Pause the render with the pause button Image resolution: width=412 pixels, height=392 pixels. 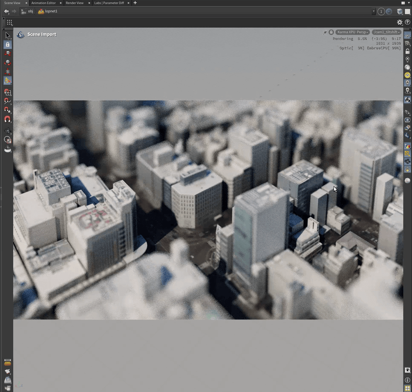pyautogui.click(x=407, y=120)
